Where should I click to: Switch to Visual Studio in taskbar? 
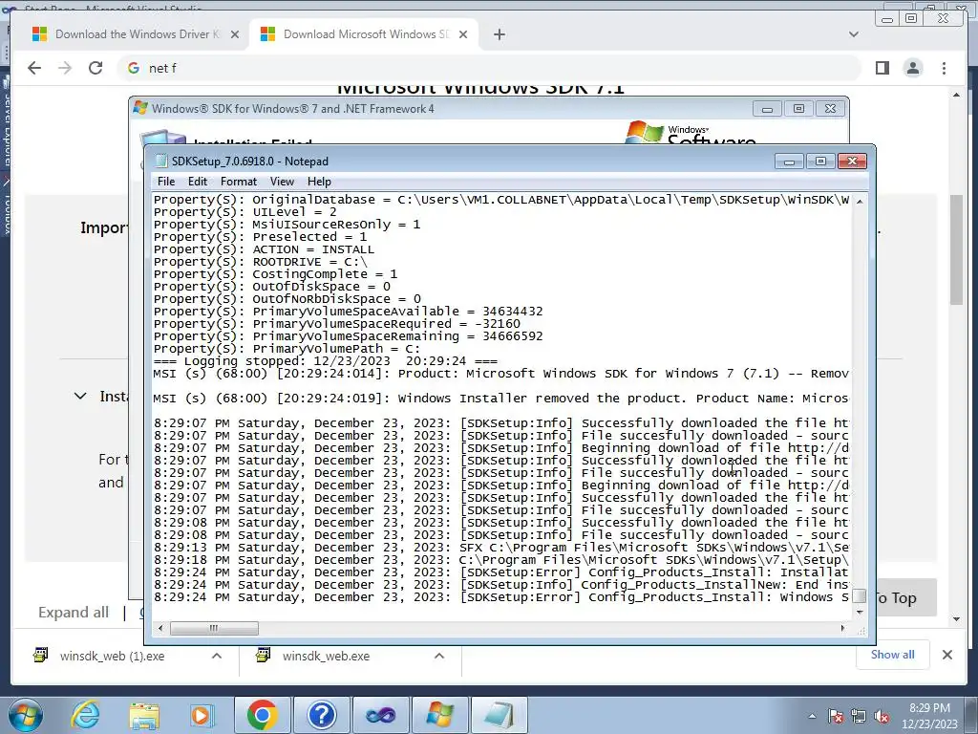coord(380,715)
